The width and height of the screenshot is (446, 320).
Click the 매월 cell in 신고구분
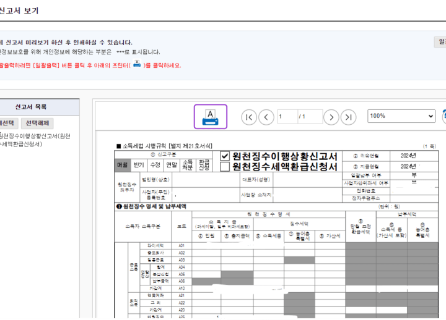122,165
